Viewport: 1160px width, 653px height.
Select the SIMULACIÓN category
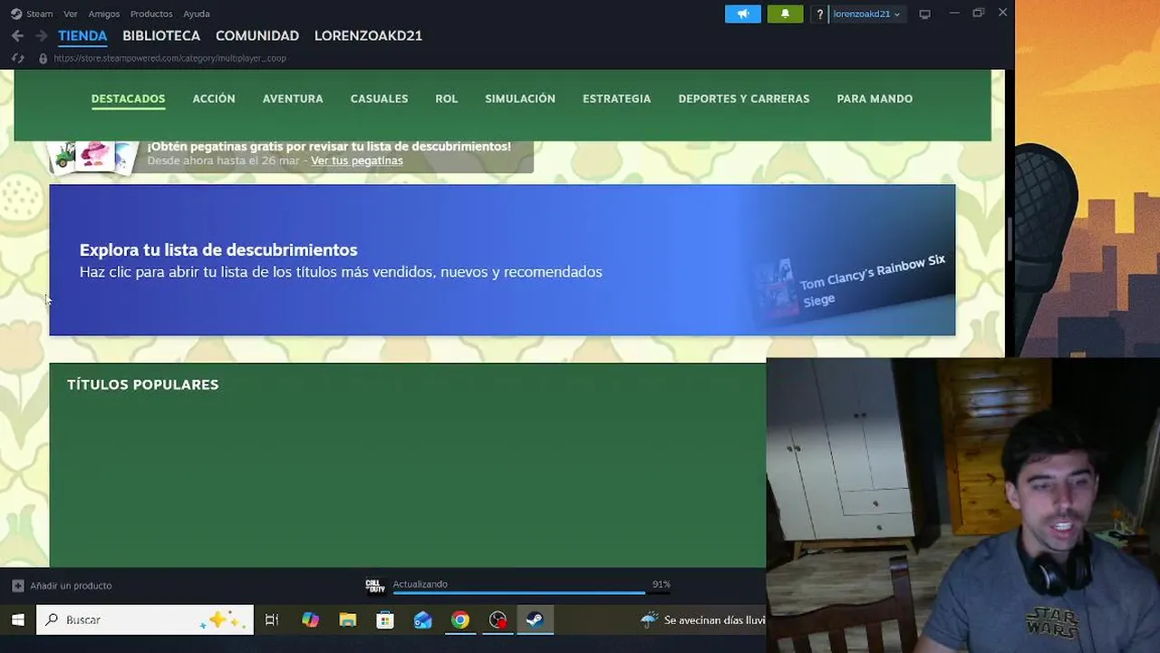pyautogui.click(x=520, y=99)
